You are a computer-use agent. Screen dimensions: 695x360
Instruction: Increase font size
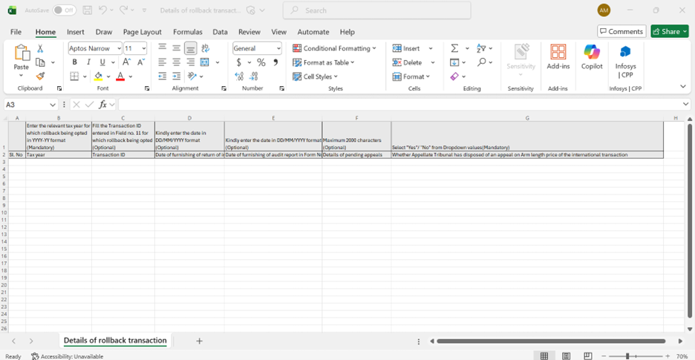127,62
